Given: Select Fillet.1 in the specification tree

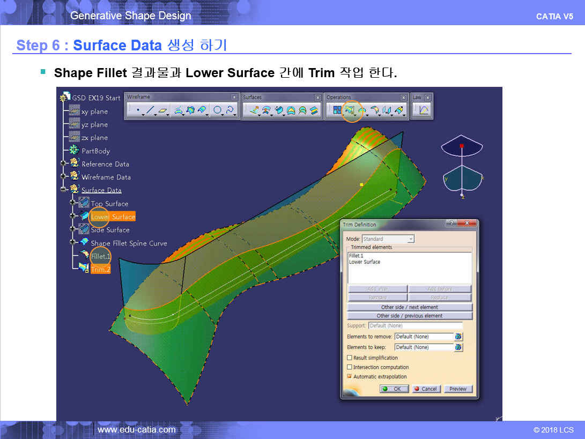Looking at the screenshot, I should [100, 256].
